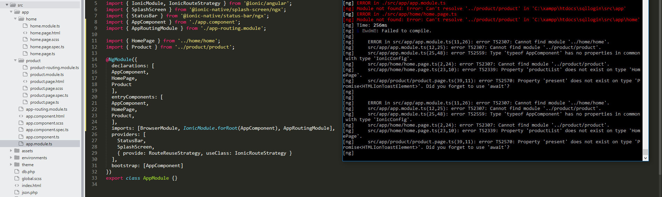Click the src folder icon
This screenshot has height=197, width=662.
click(13, 5)
